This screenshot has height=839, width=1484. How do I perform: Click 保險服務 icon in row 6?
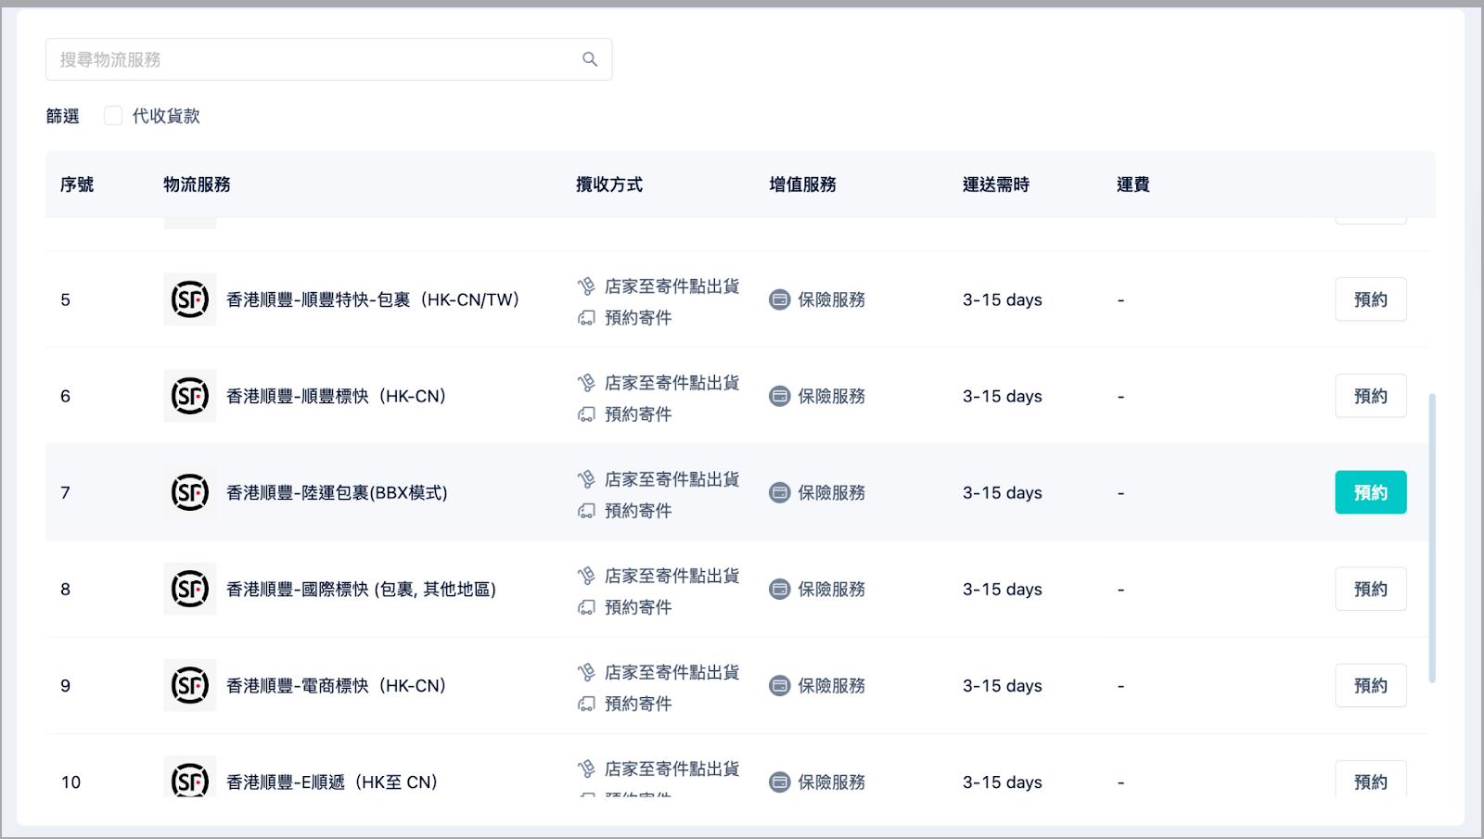[780, 396]
